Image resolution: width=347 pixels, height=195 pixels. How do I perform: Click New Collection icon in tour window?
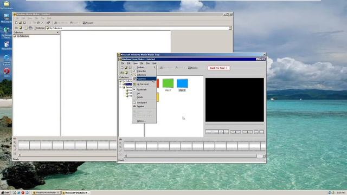tap(126, 73)
